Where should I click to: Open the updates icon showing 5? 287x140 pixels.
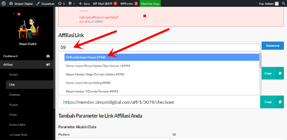61,3
